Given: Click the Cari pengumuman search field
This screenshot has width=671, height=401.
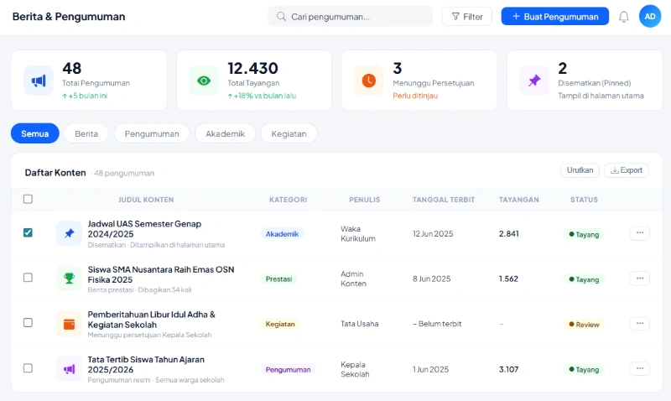Looking at the screenshot, I should click(352, 17).
